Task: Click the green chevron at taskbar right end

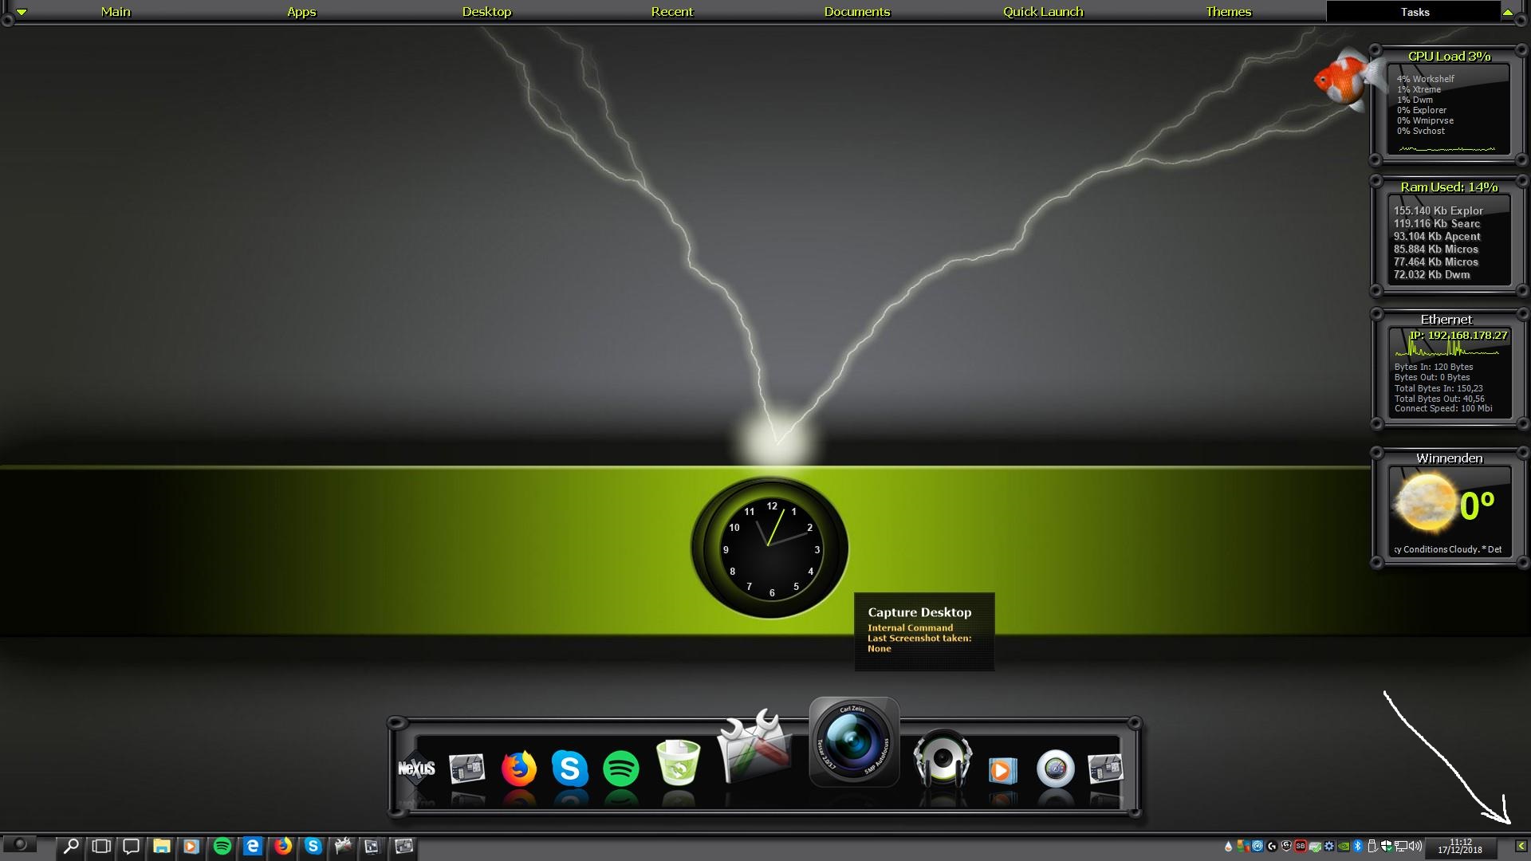Action: (x=1521, y=846)
